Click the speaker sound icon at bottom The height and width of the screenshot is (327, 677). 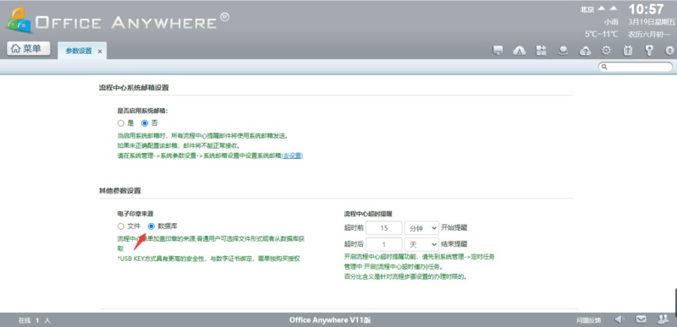(x=619, y=319)
